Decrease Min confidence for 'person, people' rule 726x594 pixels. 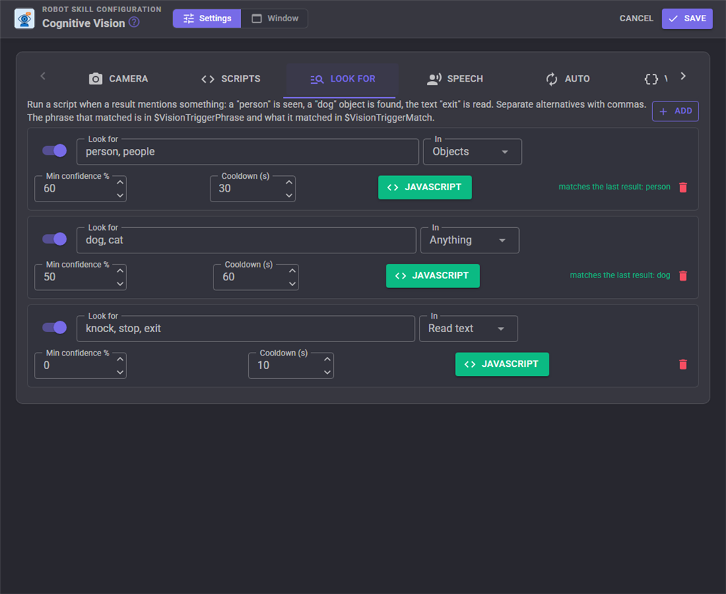pyautogui.click(x=120, y=196)
